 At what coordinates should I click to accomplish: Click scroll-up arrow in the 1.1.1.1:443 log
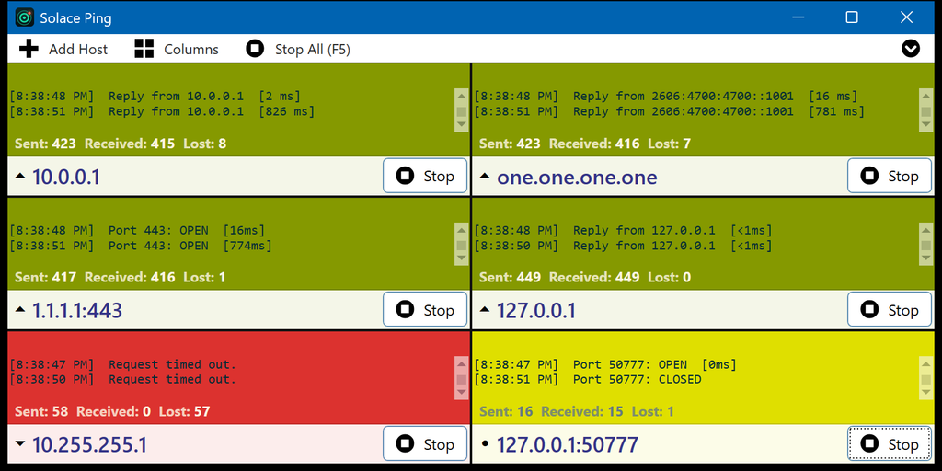[462, 229]
